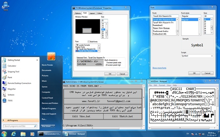The width and height of the screenshot is (220, 137).
Task: Open the TDOS desktop shortcut icon
Action: (x=6, y=6)
